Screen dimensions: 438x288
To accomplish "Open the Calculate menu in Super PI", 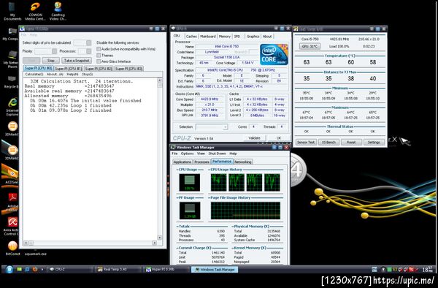I will pos(34,75).
